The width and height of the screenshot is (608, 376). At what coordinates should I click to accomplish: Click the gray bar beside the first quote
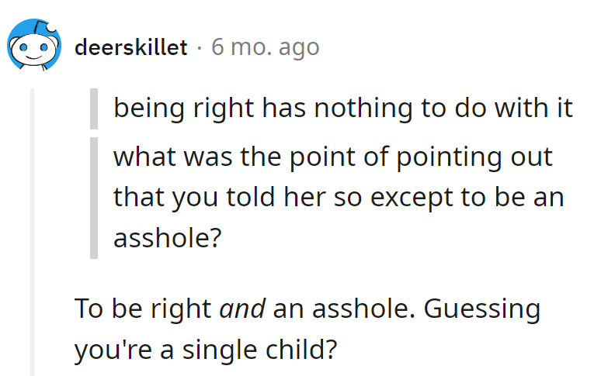94,109
